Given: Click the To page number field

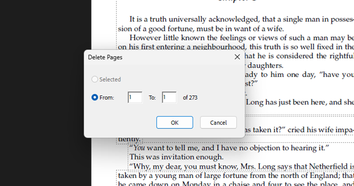Looking at the screenshot, I should point(169,97).
